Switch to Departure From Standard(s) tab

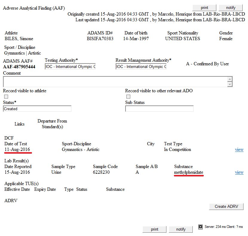click(52, 124)
